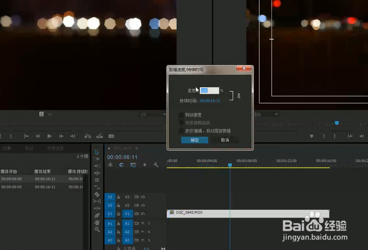This screenshot has height=250, width=368.
Task: Click the timeline playhead marker
Action: click(x=230, y=165)
